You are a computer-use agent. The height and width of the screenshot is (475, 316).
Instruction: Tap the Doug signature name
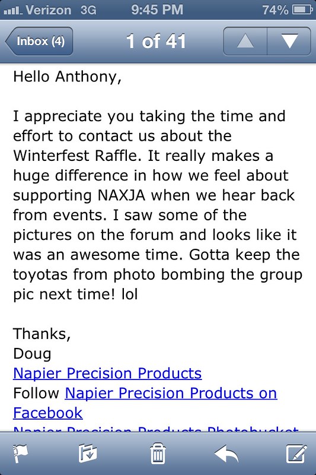coord(32,354)
